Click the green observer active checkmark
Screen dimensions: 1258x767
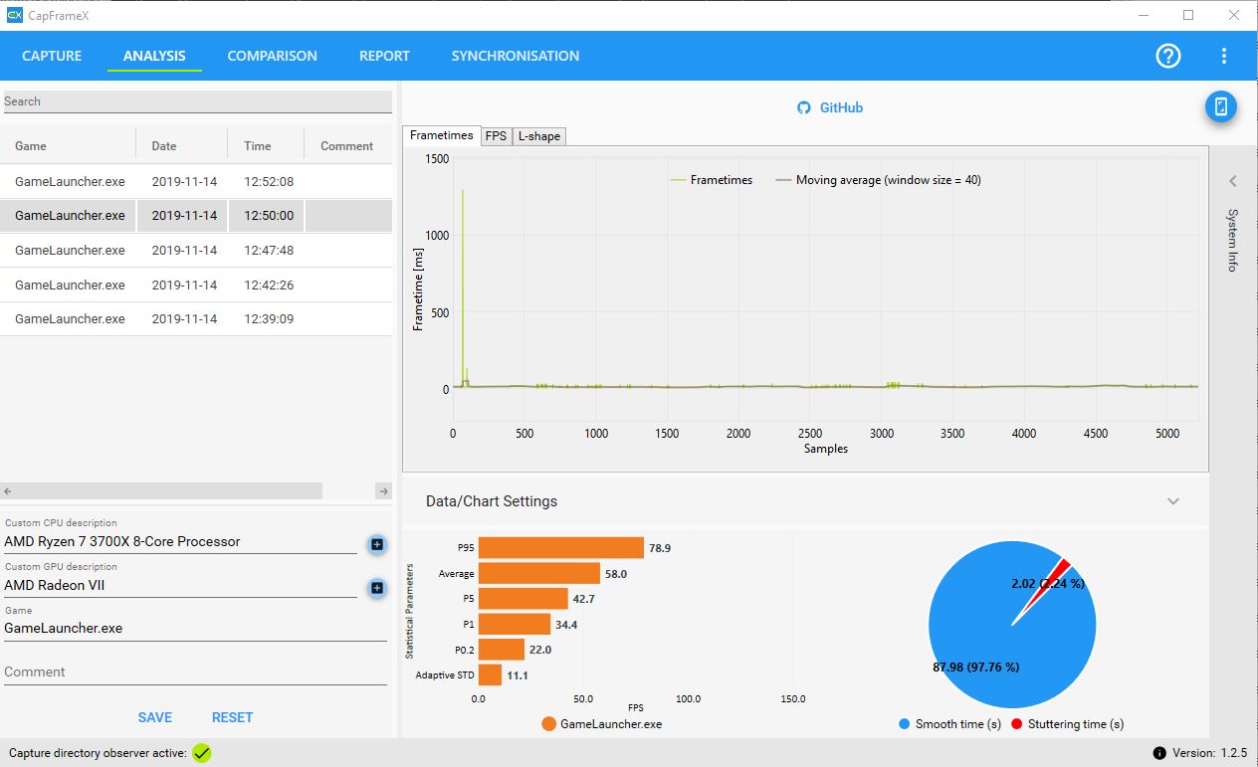point(202,753)
